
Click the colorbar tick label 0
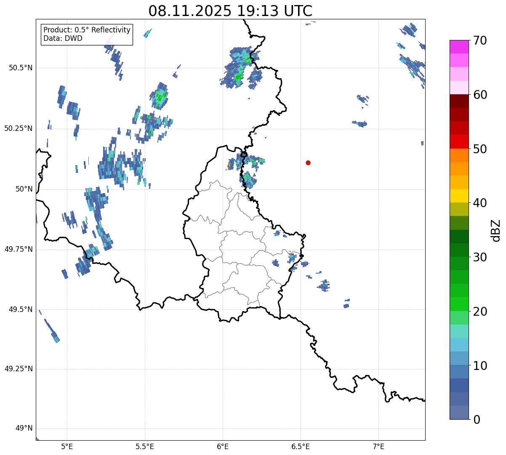click(x=477, y=420)
